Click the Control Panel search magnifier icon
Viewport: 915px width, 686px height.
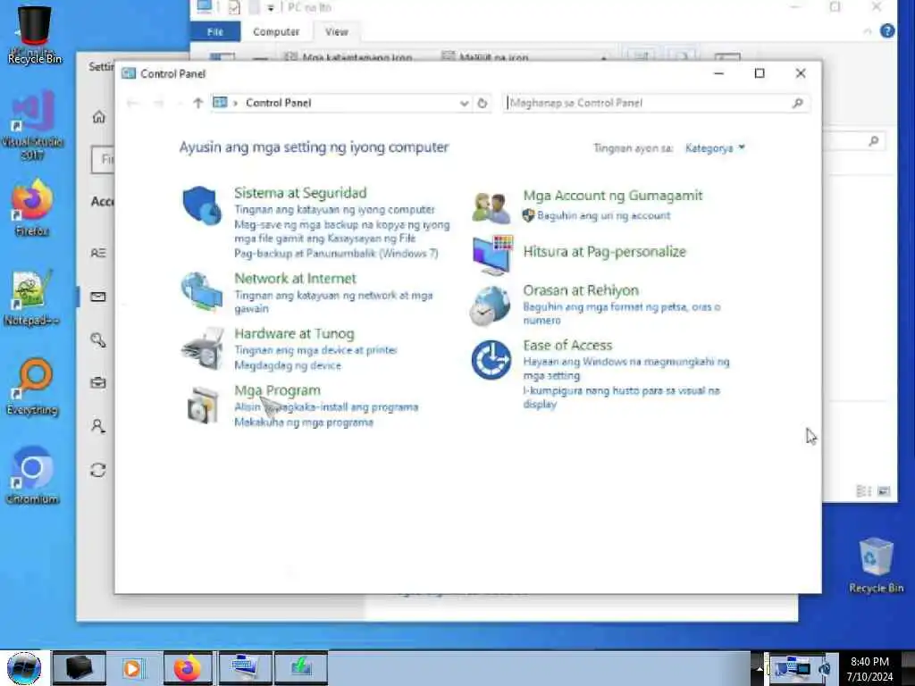[798, 104]
